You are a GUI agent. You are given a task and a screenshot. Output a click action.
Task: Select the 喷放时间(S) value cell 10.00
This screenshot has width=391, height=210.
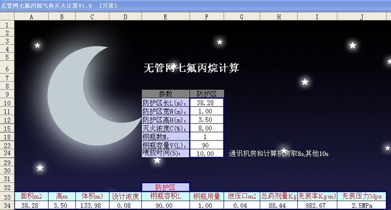[207, 153]
